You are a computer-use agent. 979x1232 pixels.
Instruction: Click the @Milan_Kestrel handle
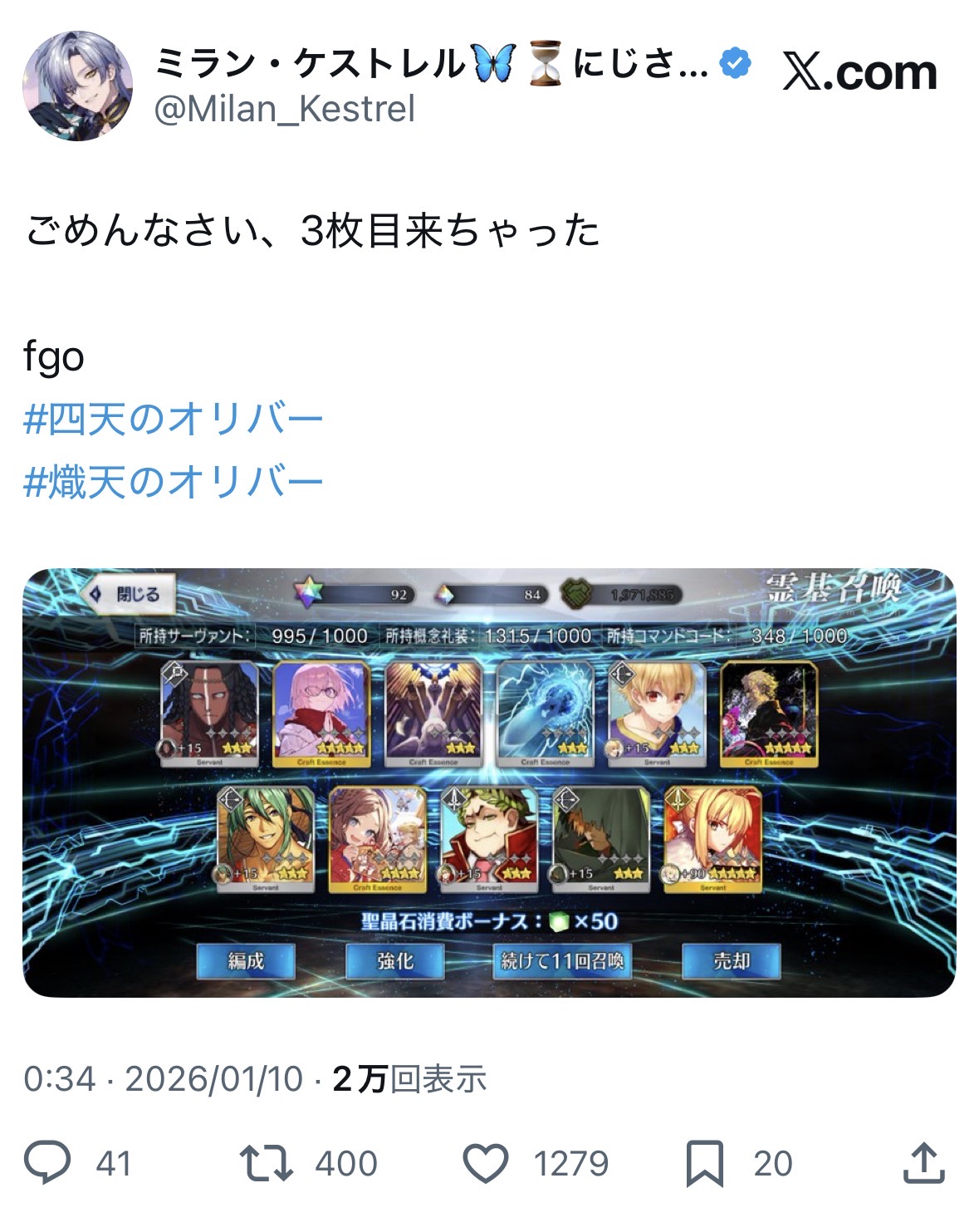click(x=284, y=110)
